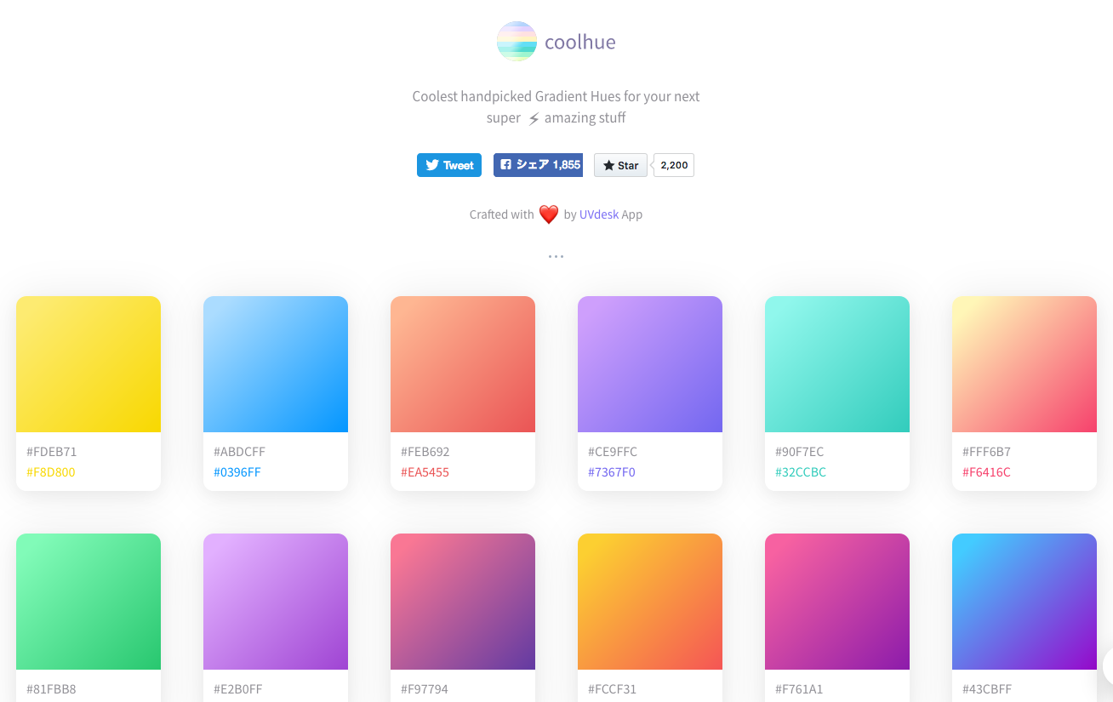Open the UVdesk link
The height and width of the screenshot is (702, 1113).
[599, 214]
